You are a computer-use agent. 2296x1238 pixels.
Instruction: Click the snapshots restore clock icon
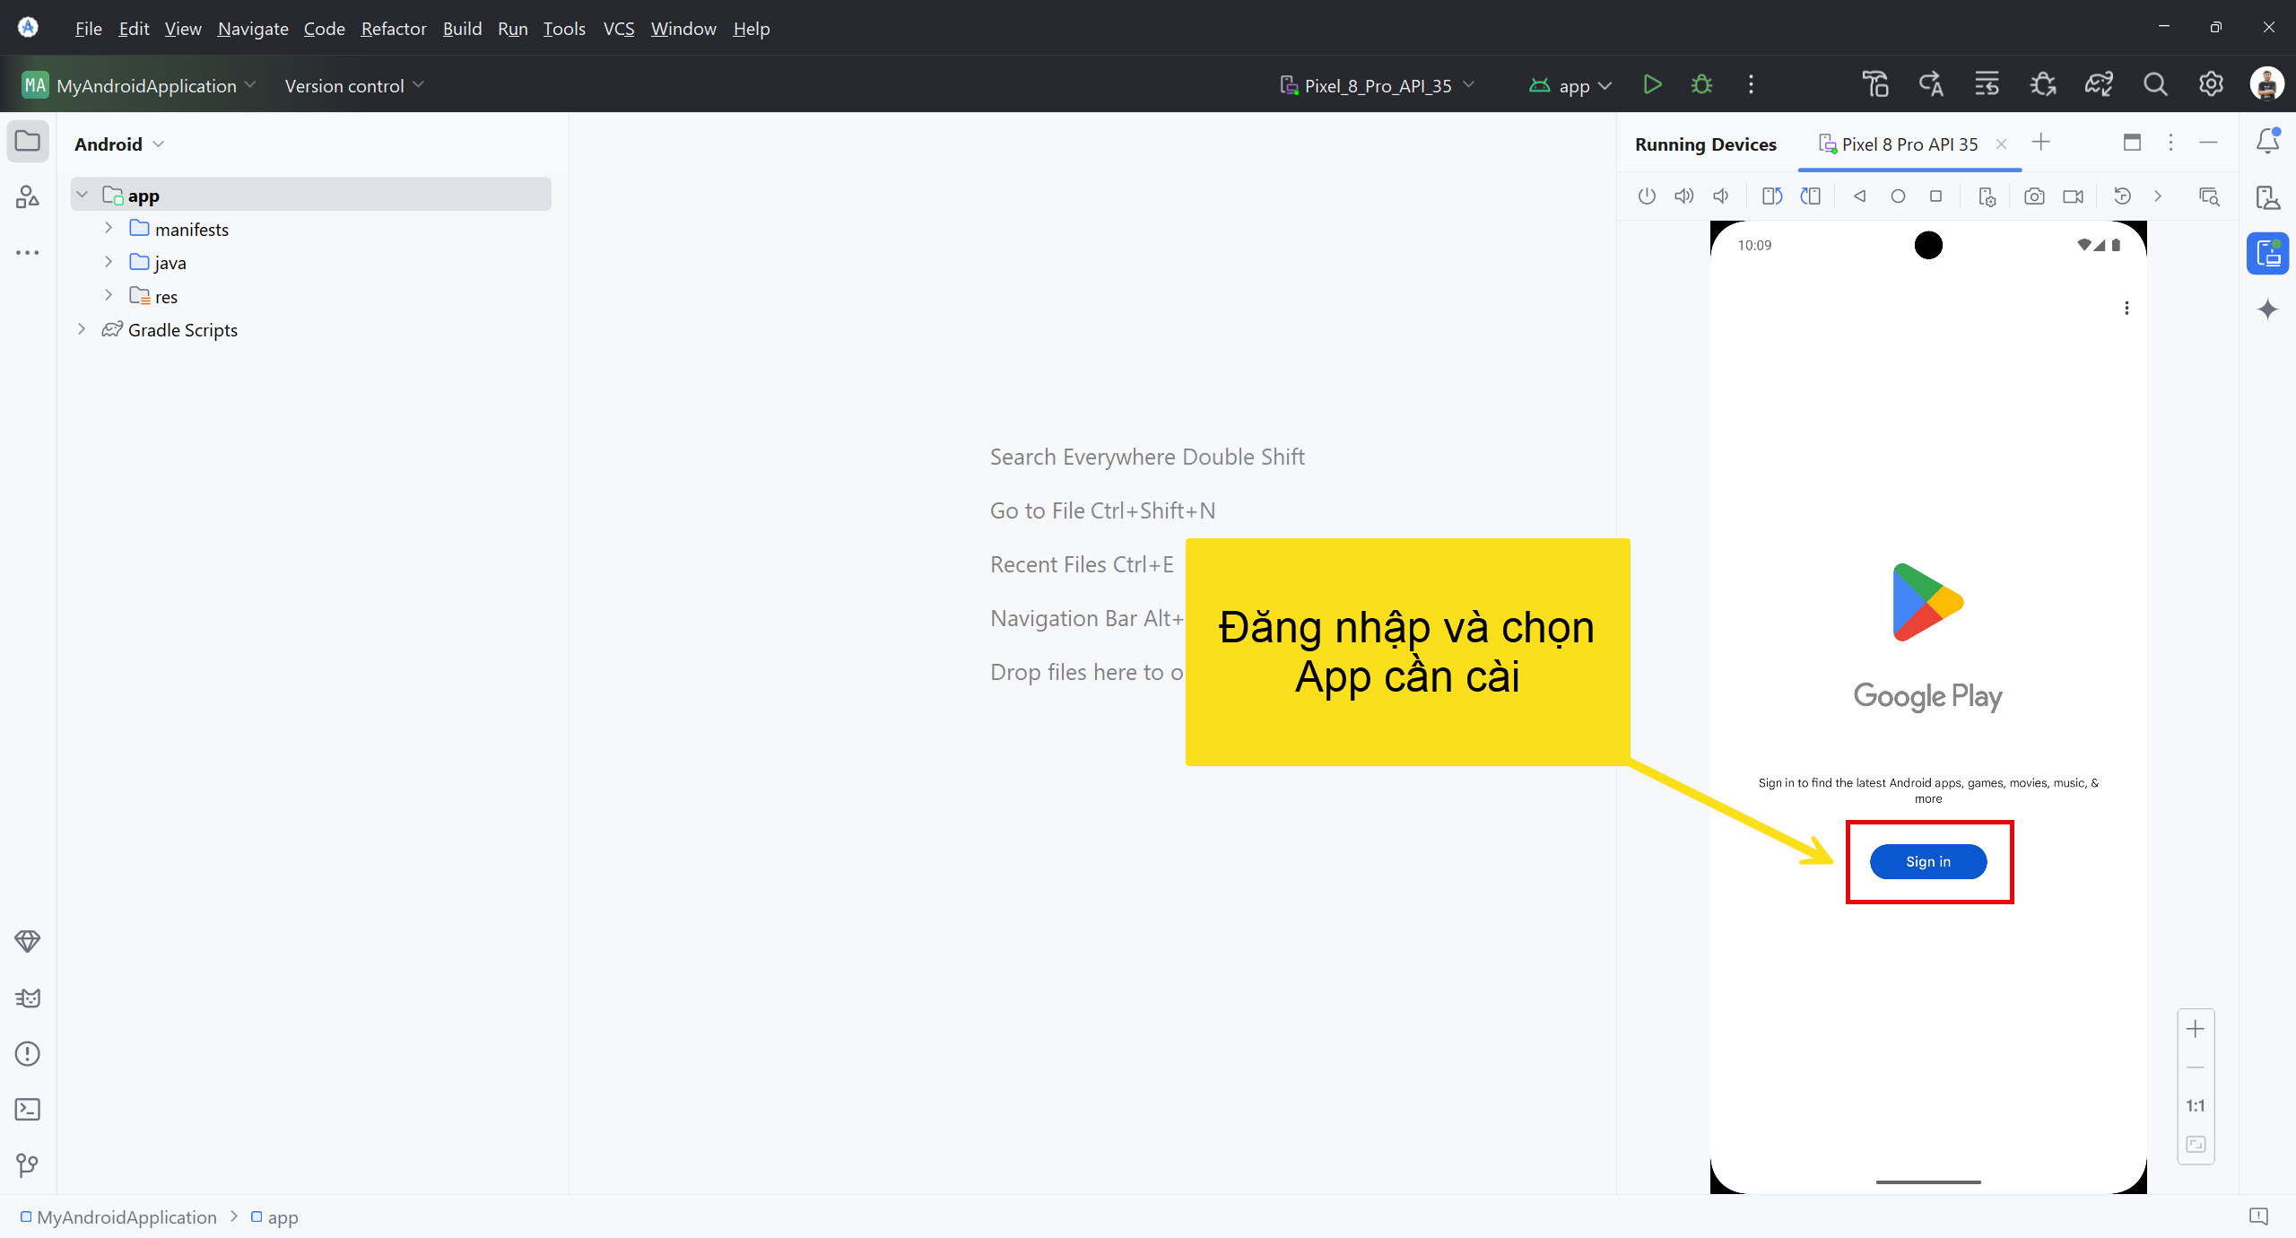tap(2122, 196)
